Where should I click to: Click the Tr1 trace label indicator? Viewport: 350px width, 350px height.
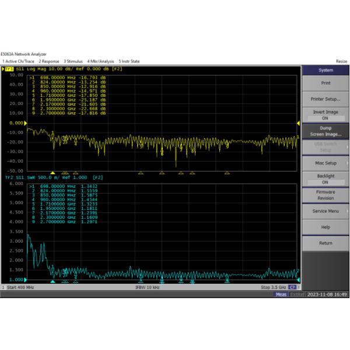pyautogui.click(x=10, y=70)
